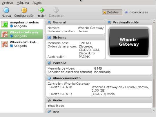Switch to Instantáneas view
The height and width of the screenshot is (117, 156).
click(x=136, y=12)
